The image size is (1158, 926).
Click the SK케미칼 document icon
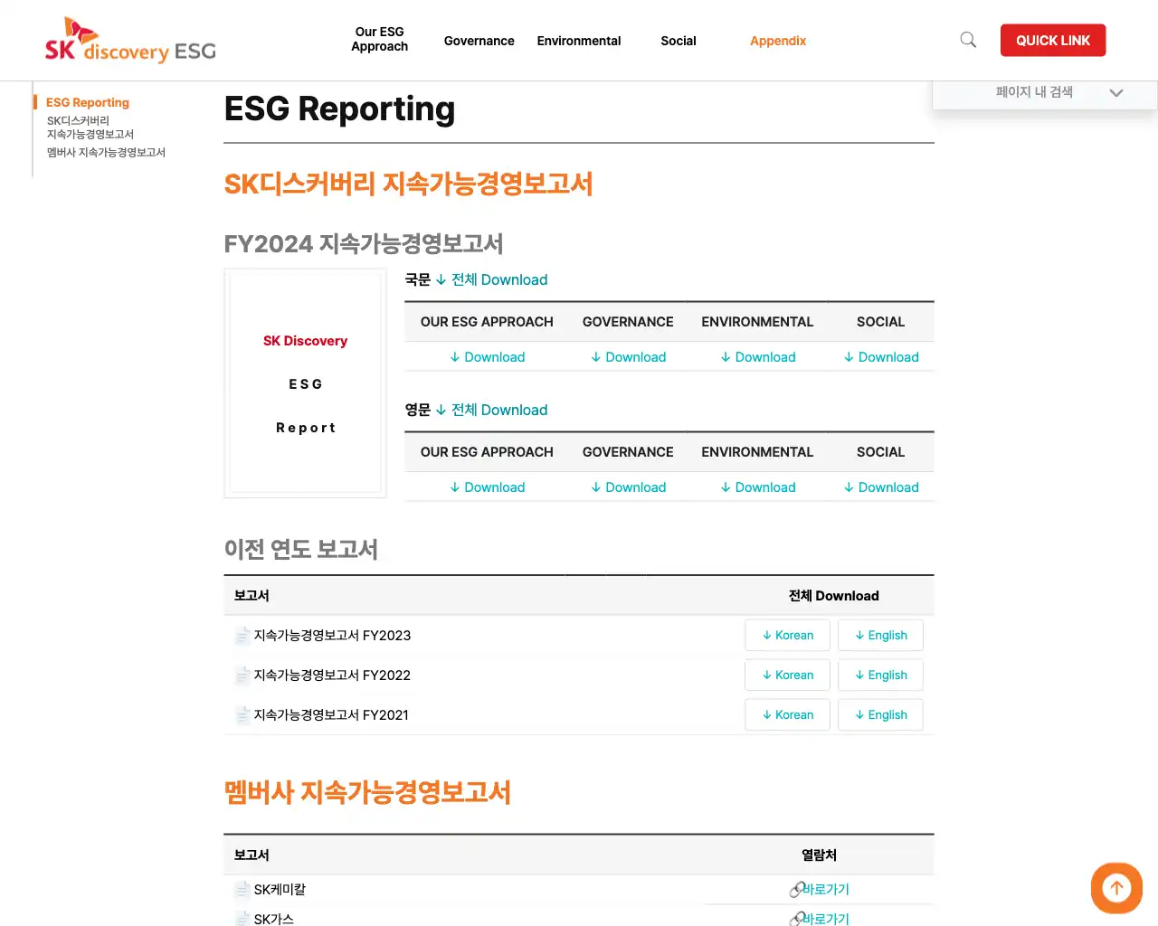242,890
